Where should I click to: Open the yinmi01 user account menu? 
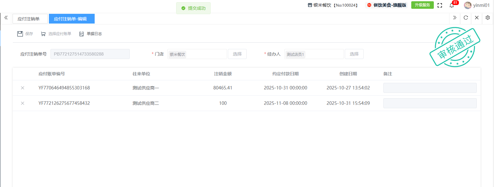click(x=477, y=5)
